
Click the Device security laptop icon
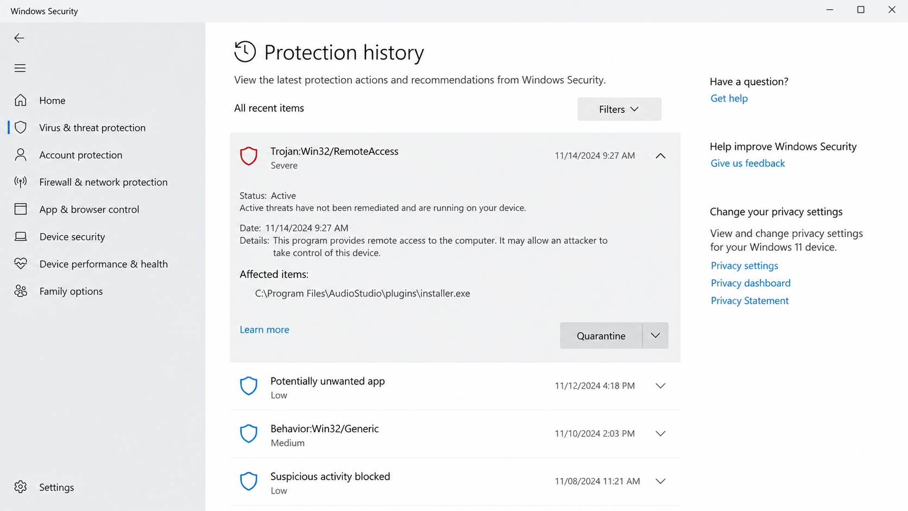(x=21, y=236)
